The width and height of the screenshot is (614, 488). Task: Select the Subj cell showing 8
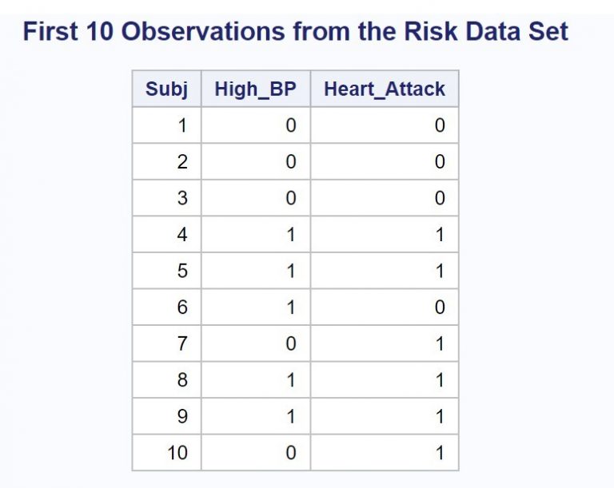point(182,380)
